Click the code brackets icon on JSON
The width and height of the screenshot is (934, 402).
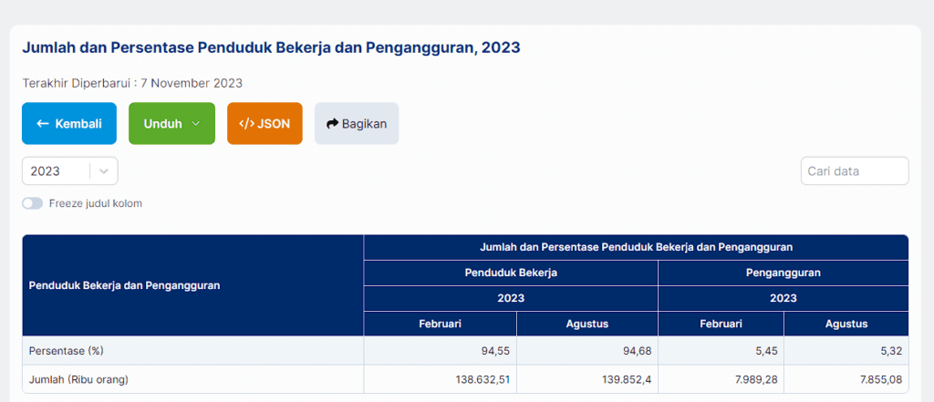(x=245, y=124)
